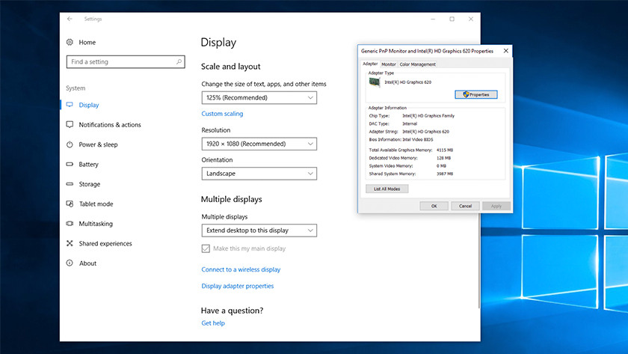Open the Custom scaling link
The image size is (628, 354).
point(222,114)
